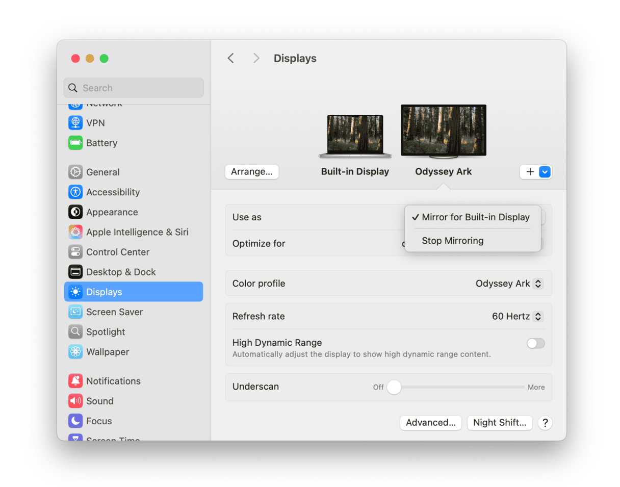The width and height of the screenshot is (620, 487).
Task: Toggle High Dynamic Range switch
Action: (x=535, y=343)
